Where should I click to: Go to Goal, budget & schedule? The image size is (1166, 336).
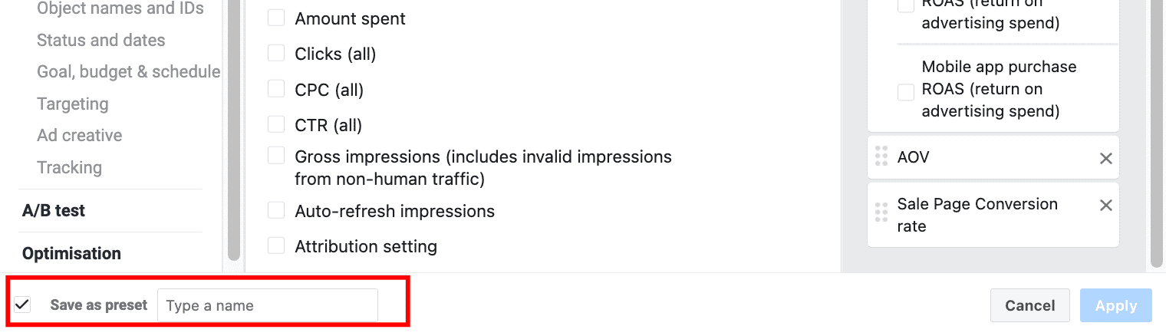coord(128,71)
